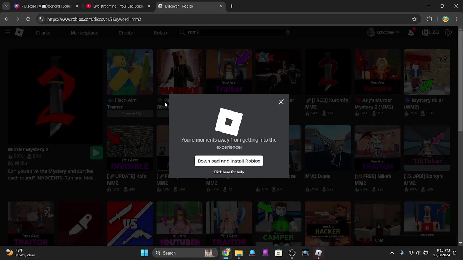Open the Click here for help link
The height and width of the screenshot is (260, 463).
[229, 172]
